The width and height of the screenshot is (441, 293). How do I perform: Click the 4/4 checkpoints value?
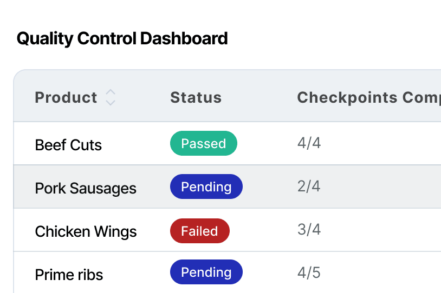pos(309,143)
